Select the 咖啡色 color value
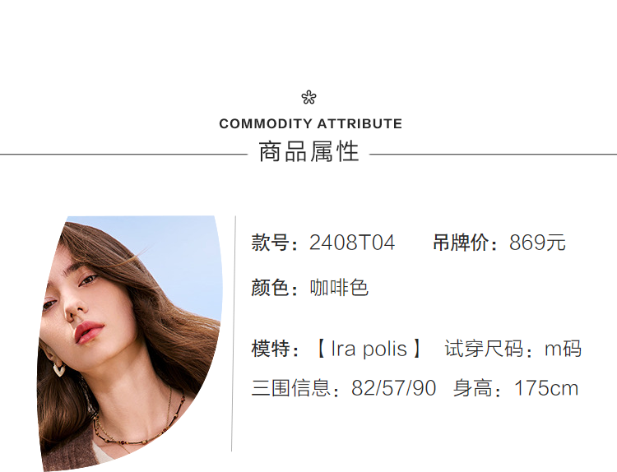Image resolution: width=617 pixels, height=472 pixels. click(x=339, y=288)
